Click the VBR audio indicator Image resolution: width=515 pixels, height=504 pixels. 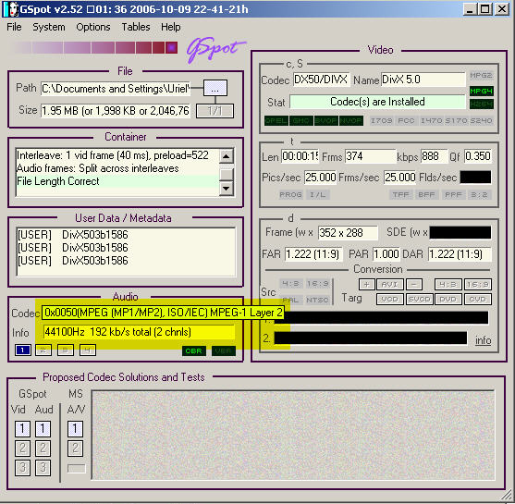pyautogui.click(x=224, y=350)
